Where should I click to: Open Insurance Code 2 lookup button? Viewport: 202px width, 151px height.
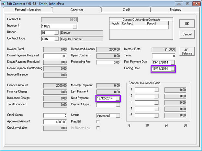[156, 96]
